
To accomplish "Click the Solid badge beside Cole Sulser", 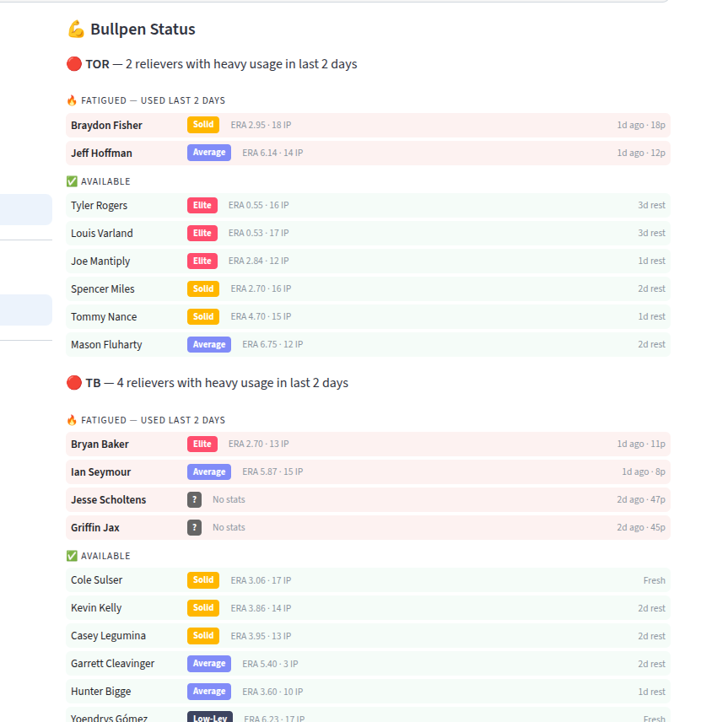I will pos(203,580).
